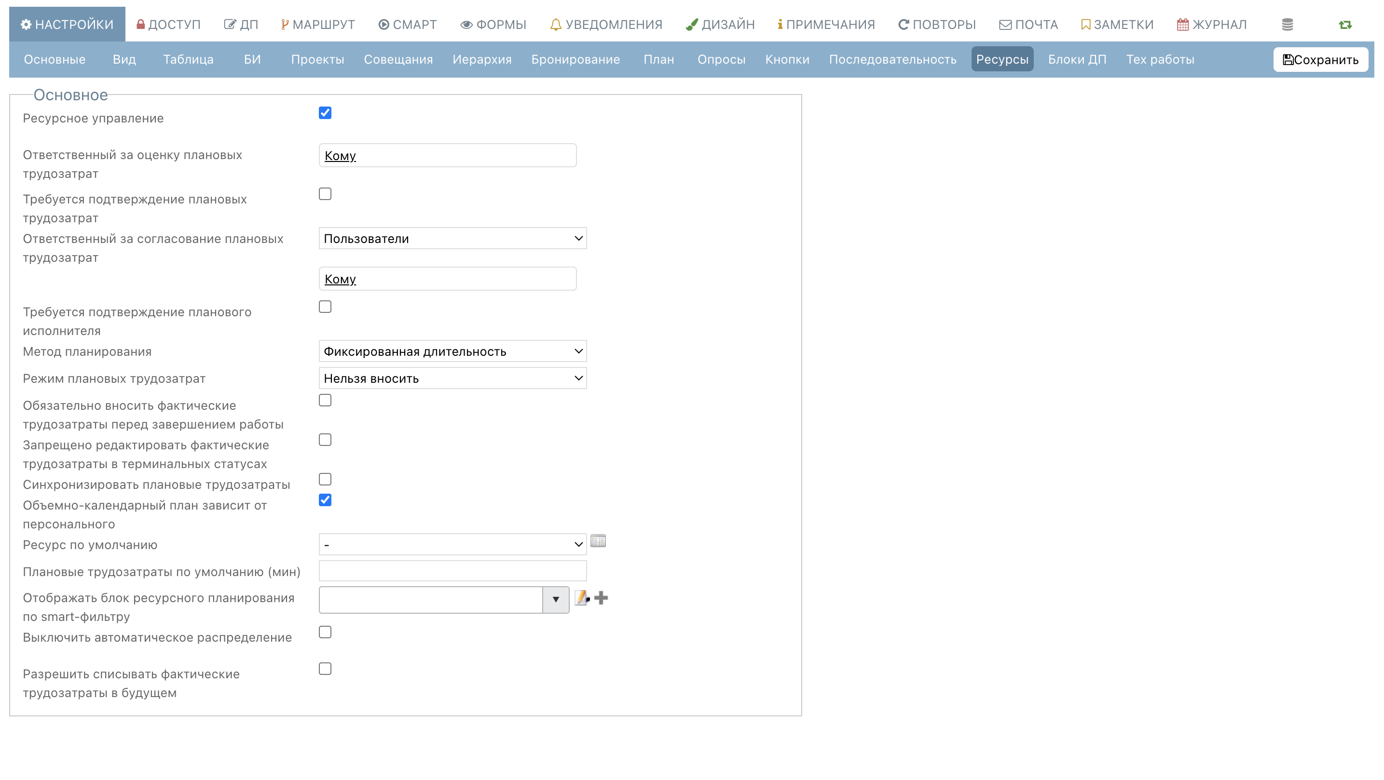The width and height of the screenshot is (1384, 780).
Task: Open the Метод планирования dropdown
Action: tap(452, 351)
